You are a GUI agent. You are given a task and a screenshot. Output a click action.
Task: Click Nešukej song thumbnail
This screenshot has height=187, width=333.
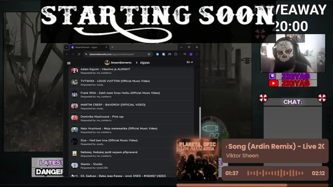tap(75, 153)
